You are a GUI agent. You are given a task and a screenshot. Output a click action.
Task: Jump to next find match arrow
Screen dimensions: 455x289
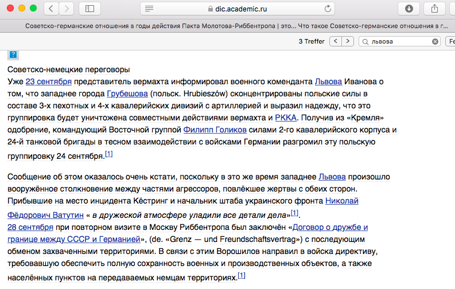tap(348, 41)
